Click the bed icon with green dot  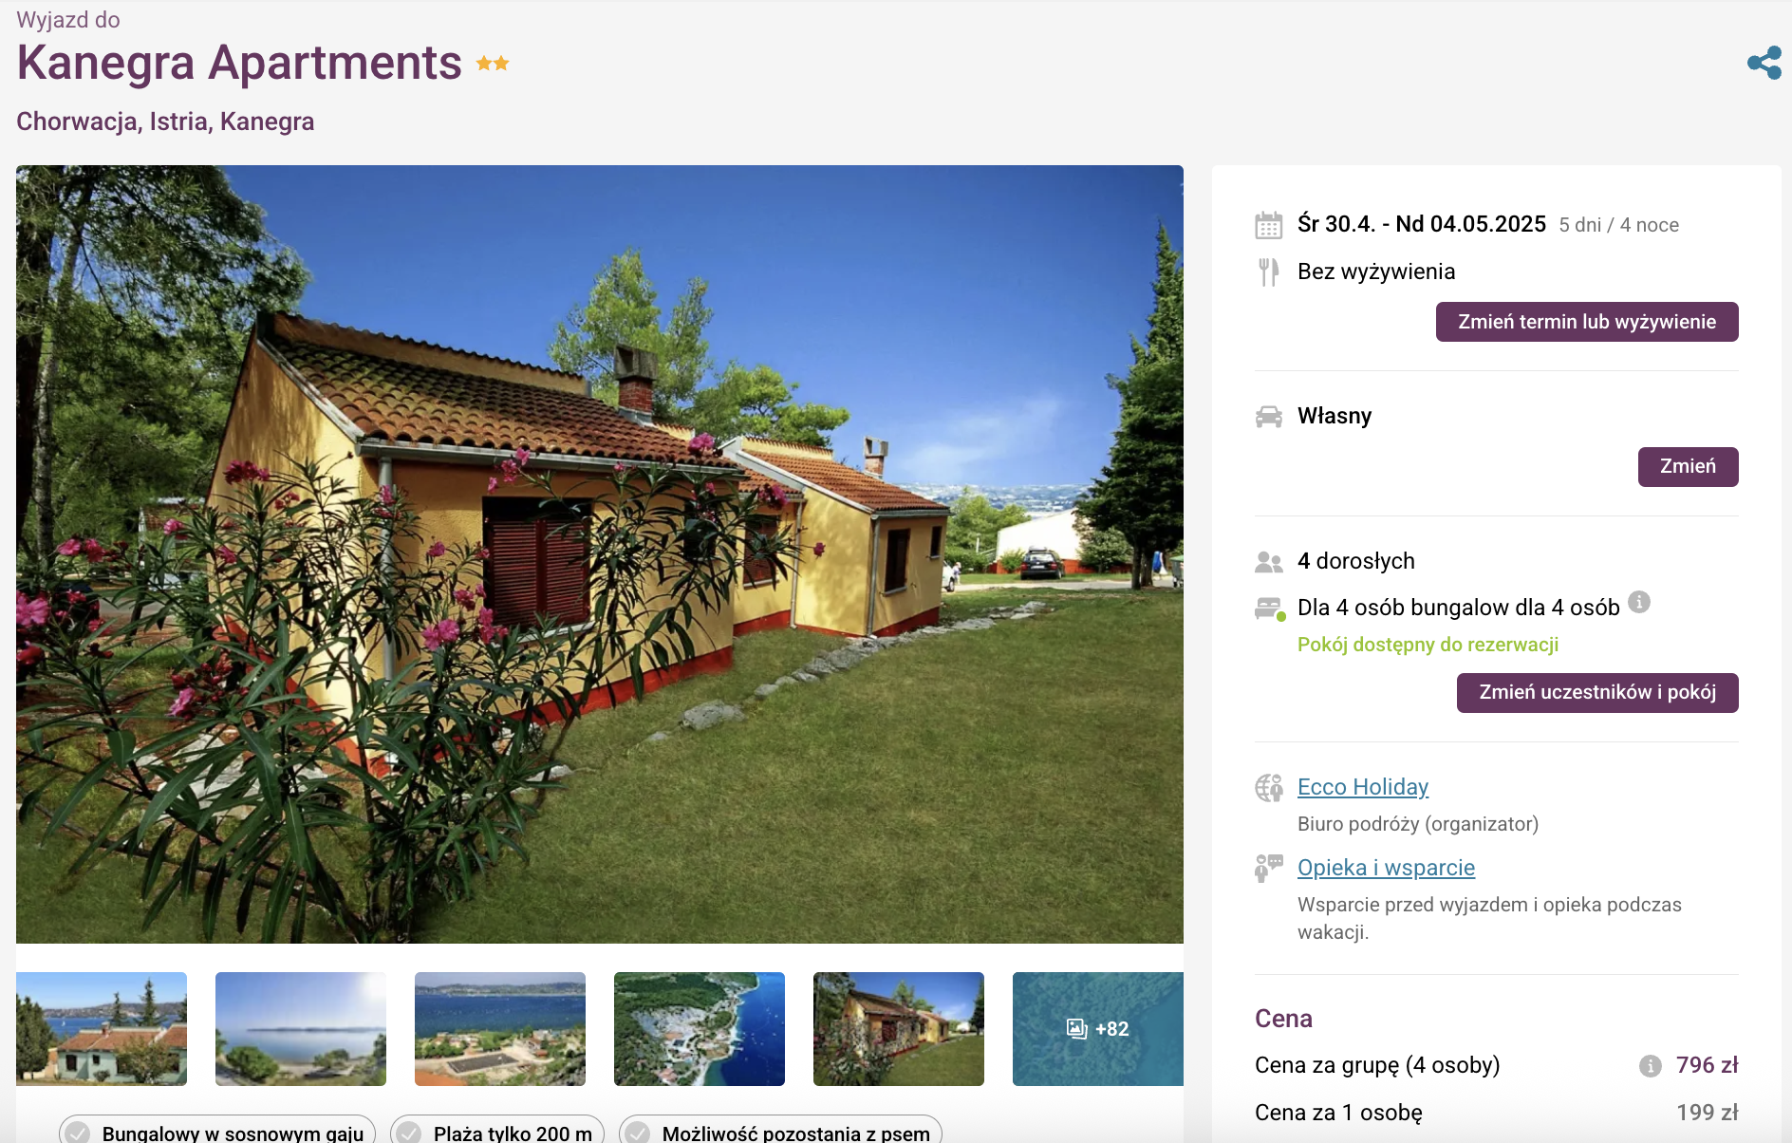click(1270, 609)
